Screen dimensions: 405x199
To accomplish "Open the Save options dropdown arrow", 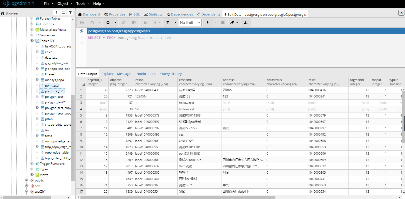I will 99,23.
